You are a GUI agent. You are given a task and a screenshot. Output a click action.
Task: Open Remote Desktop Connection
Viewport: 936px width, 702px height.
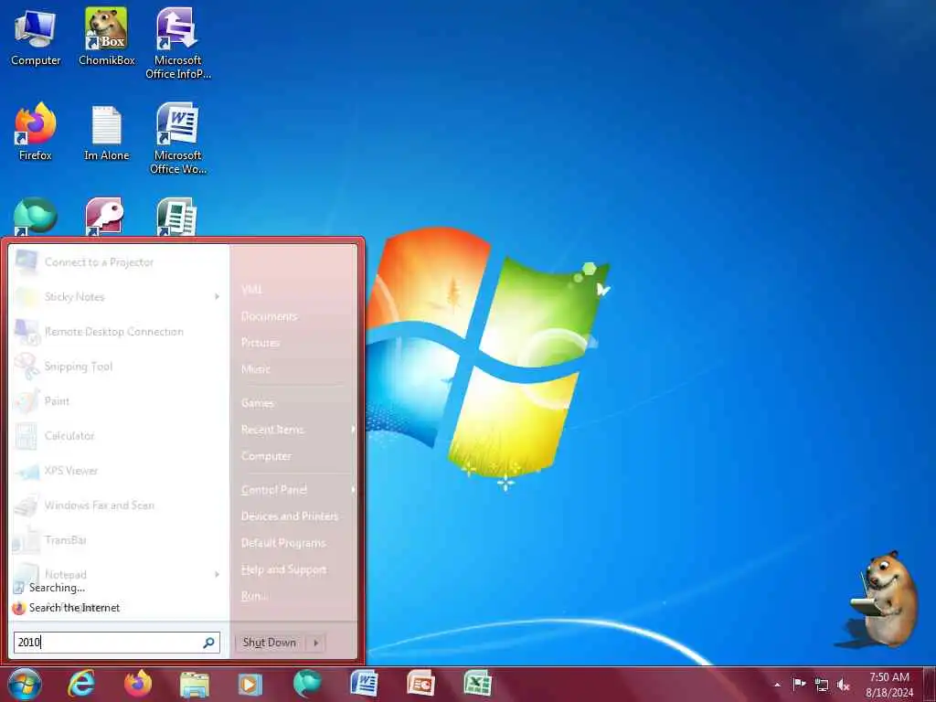coord(117,331)
